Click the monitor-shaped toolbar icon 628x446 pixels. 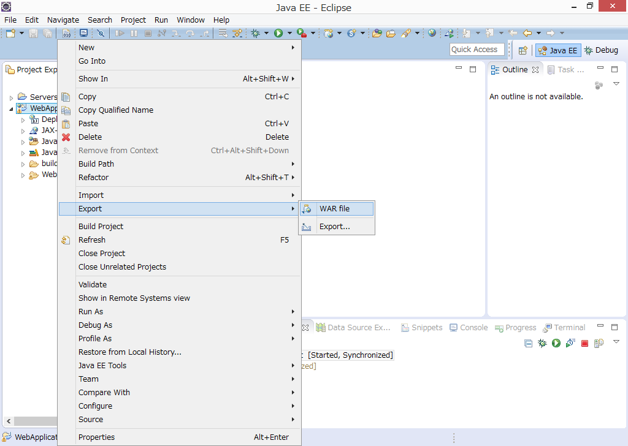[x=83, y=33]
